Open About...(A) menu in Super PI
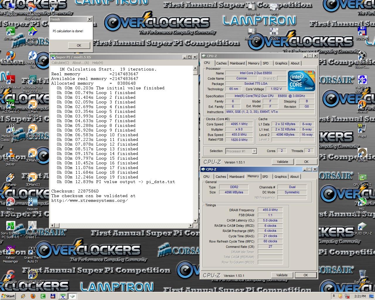Image resolution: width=375 pixels, height=300 pixels. (x=81, y=63)
